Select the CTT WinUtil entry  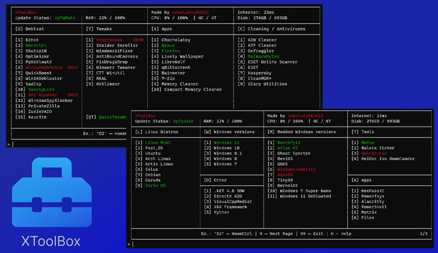pyautogui.click(x=106, y=73)
